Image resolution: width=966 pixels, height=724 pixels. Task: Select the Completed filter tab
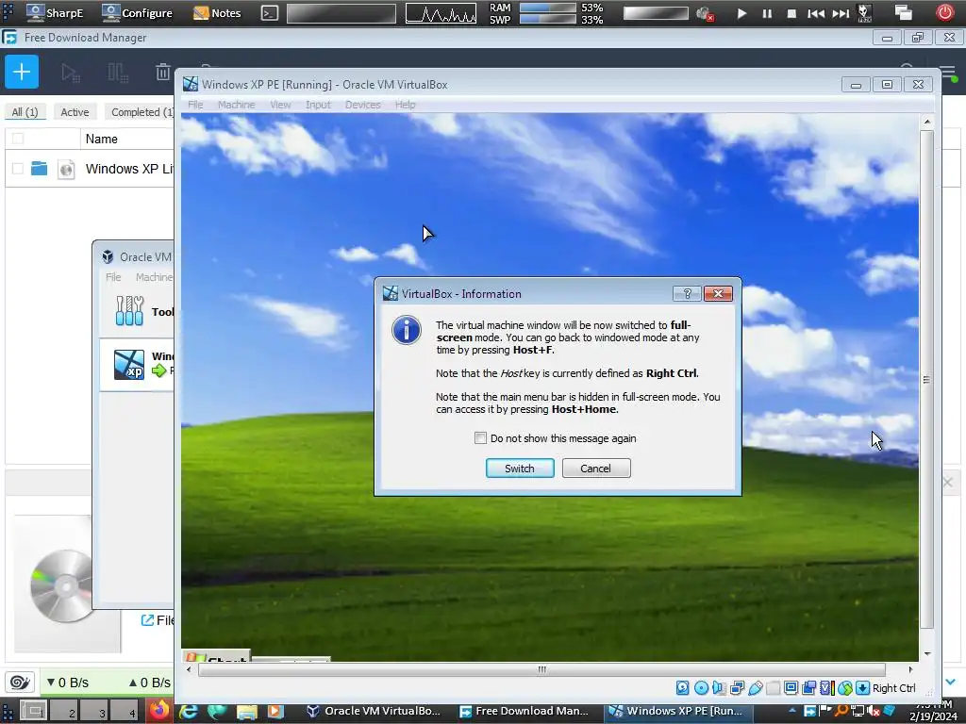pyautogui.click(x=142, y=112)
